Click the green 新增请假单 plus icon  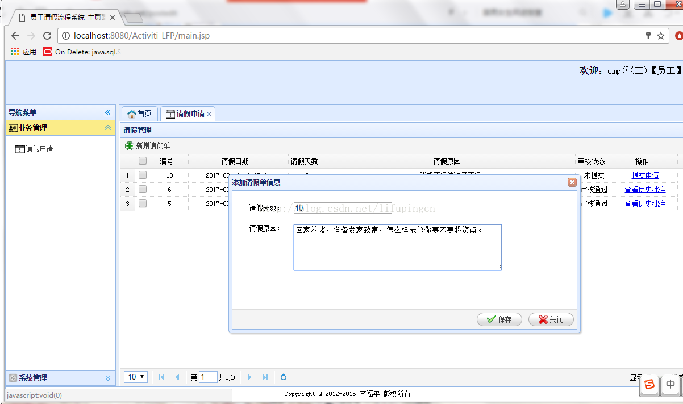129,146
